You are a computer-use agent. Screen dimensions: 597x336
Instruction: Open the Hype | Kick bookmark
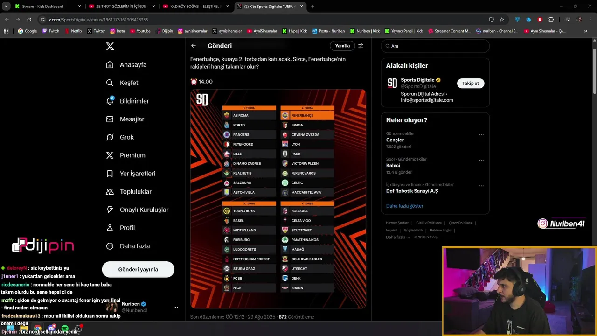click(294, 31)
